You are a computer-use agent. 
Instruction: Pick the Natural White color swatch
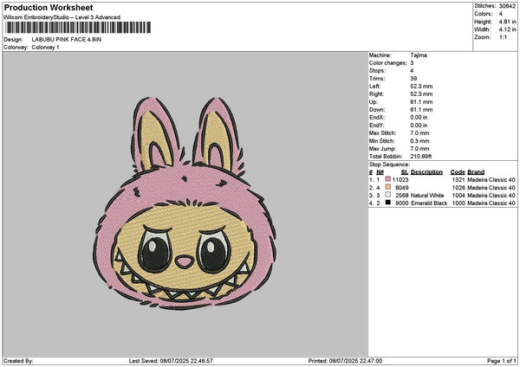[387, 196]
